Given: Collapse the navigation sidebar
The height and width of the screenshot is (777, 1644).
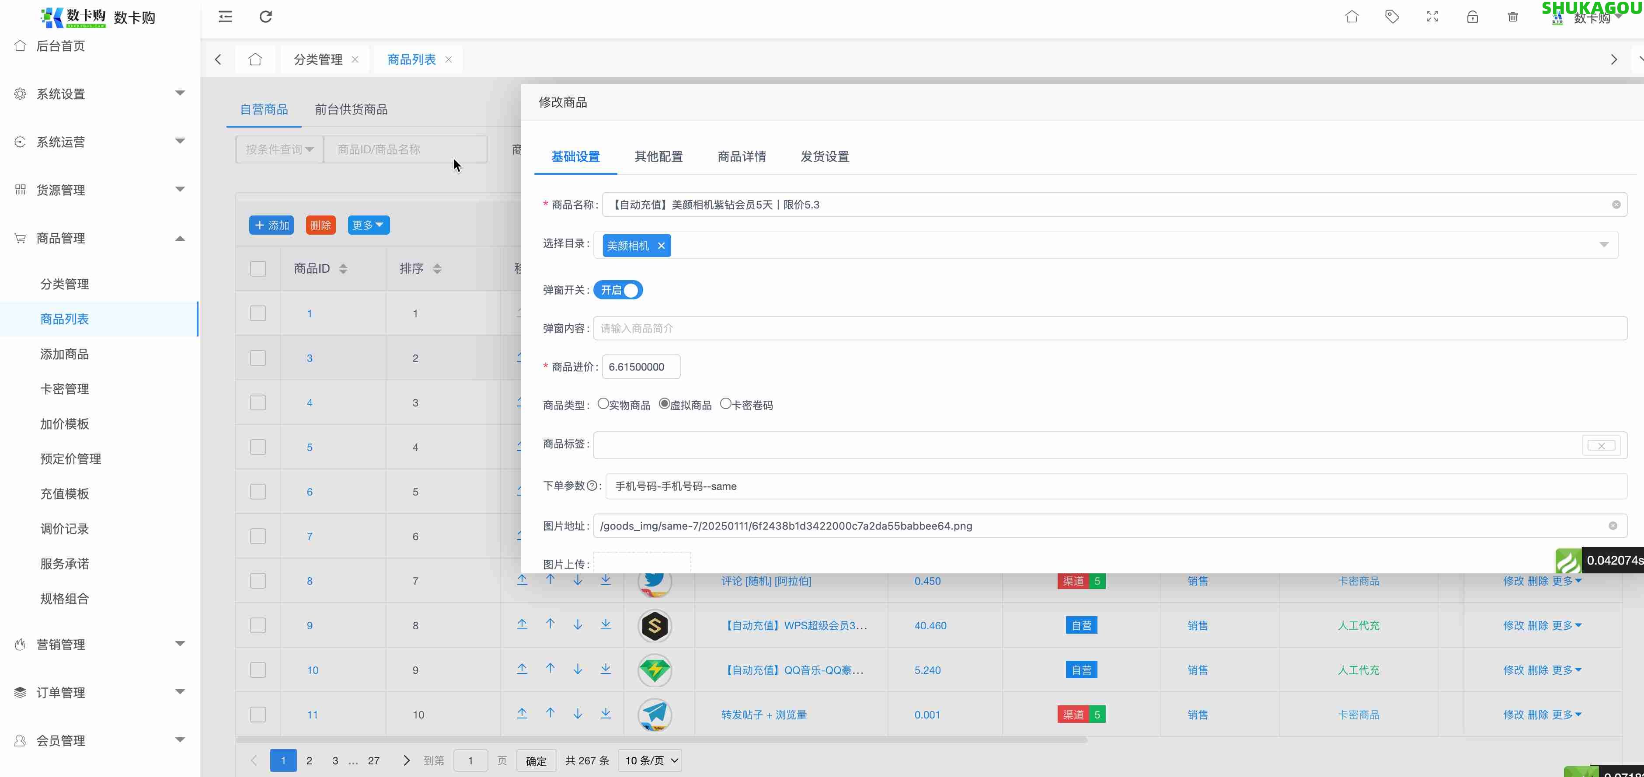Looking at the screenshot, I should click(225, 17).
